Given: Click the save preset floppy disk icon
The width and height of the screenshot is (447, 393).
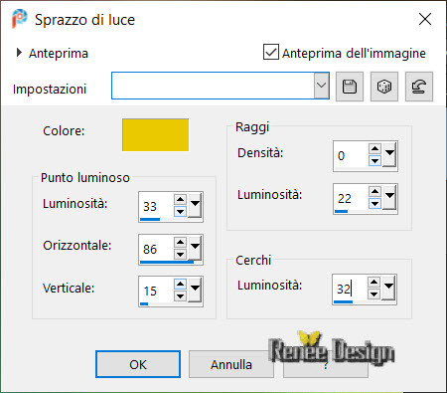Looking at the screenshot, I should point(350,87).
